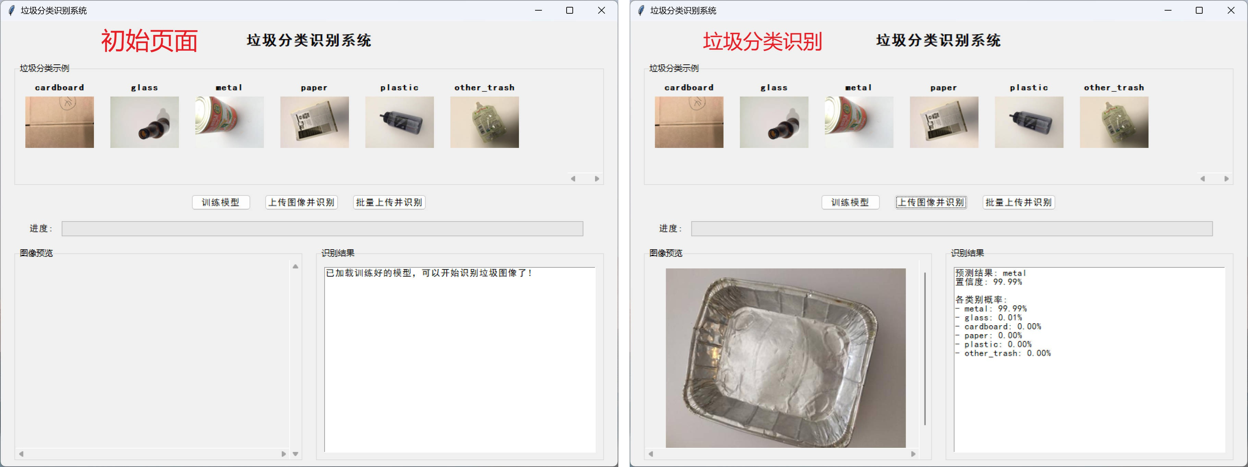The height and width of the screenshot is (467, 1248).
Task: Select plastic bottle thumbnail in left window
Action: point(399,122)
